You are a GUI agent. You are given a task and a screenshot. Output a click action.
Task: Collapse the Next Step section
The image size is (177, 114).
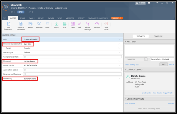(x=125, y=42)
